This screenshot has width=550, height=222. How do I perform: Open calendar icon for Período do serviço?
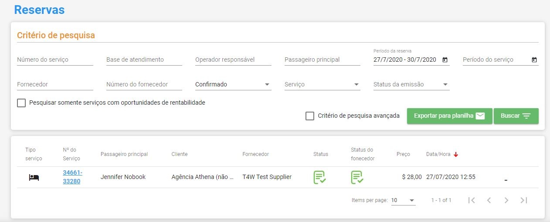pos(534,60)
